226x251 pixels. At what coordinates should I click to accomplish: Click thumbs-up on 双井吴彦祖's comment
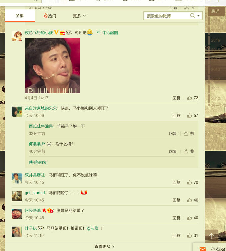pos(190,182)
